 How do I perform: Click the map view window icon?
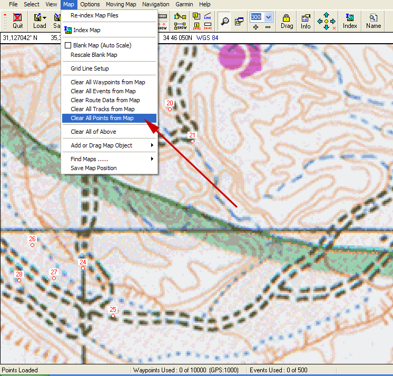(239, 21)
